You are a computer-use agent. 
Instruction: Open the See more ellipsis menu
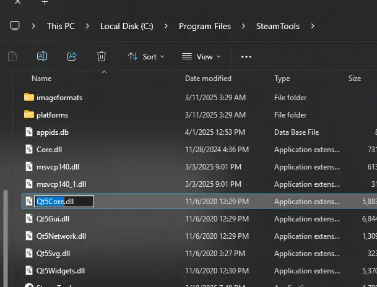246,57
